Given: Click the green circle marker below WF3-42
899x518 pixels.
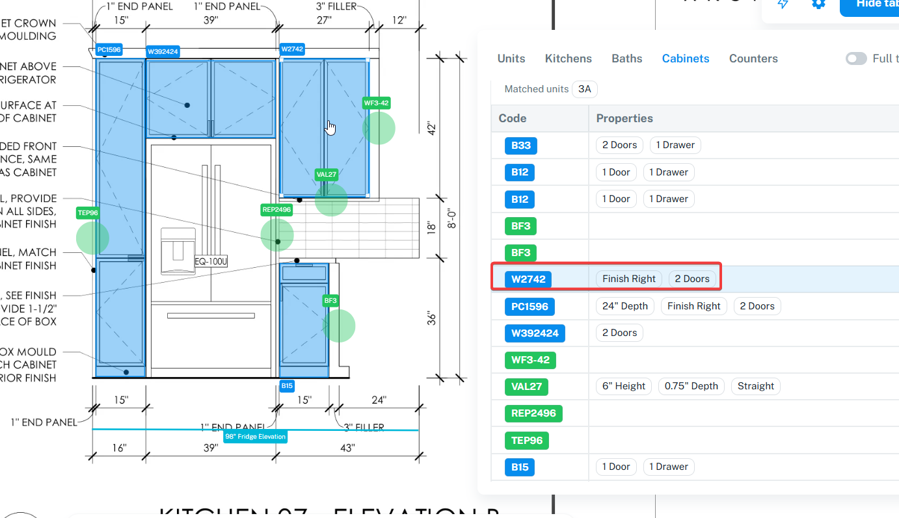Looking at the screenshot, I should pos(379,128).
